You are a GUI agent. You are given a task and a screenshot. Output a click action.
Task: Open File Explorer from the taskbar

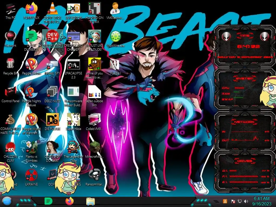coord(91,201)
